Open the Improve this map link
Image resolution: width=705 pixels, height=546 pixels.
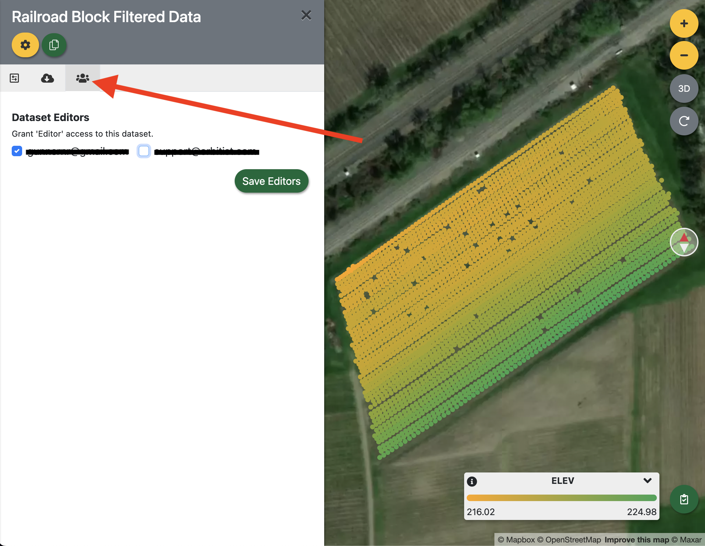tap(637, 540)
